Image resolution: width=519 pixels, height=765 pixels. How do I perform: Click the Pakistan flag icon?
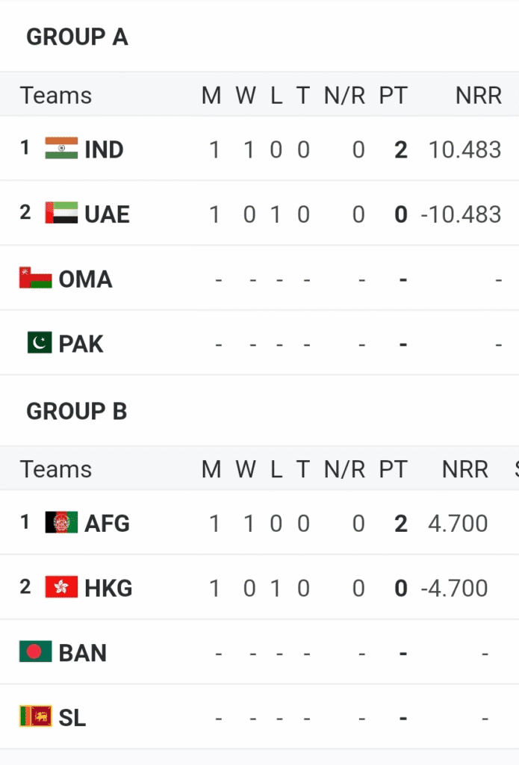point(40,344)
